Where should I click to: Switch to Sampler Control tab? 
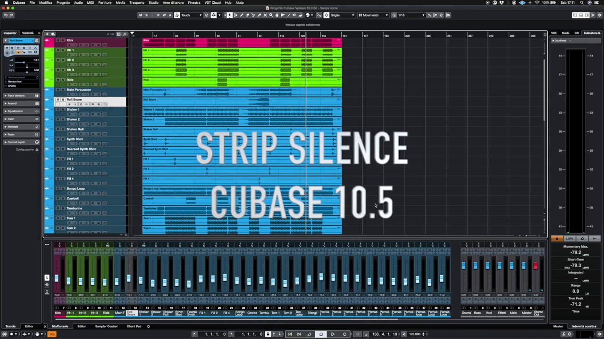(x=106, y=326)
